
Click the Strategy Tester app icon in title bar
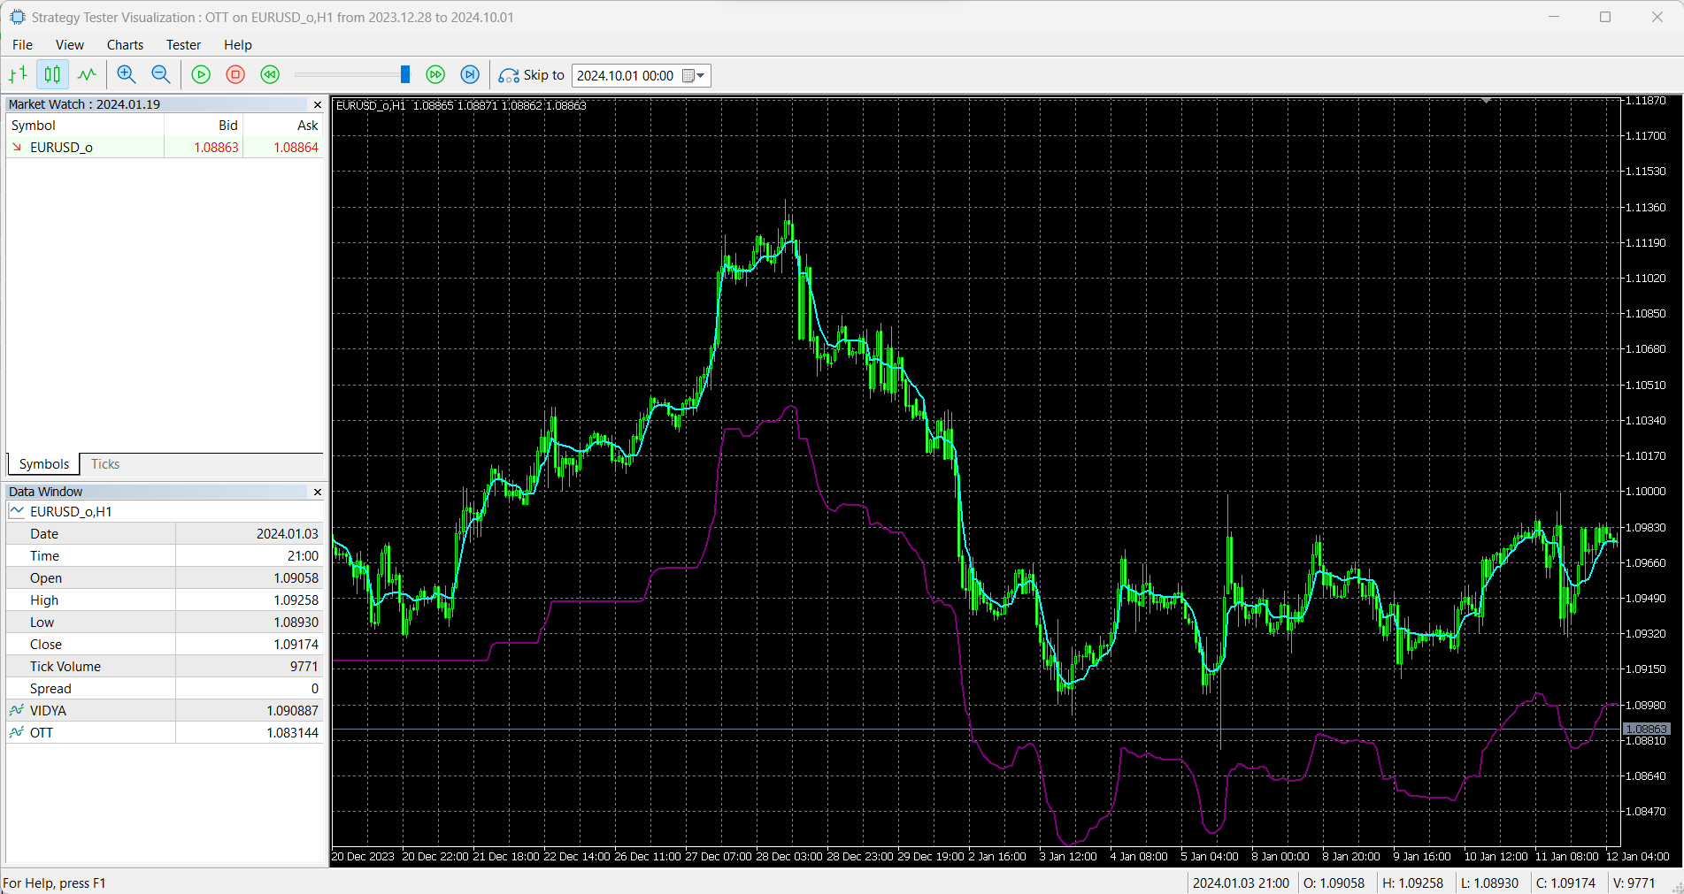coord(17,17)
